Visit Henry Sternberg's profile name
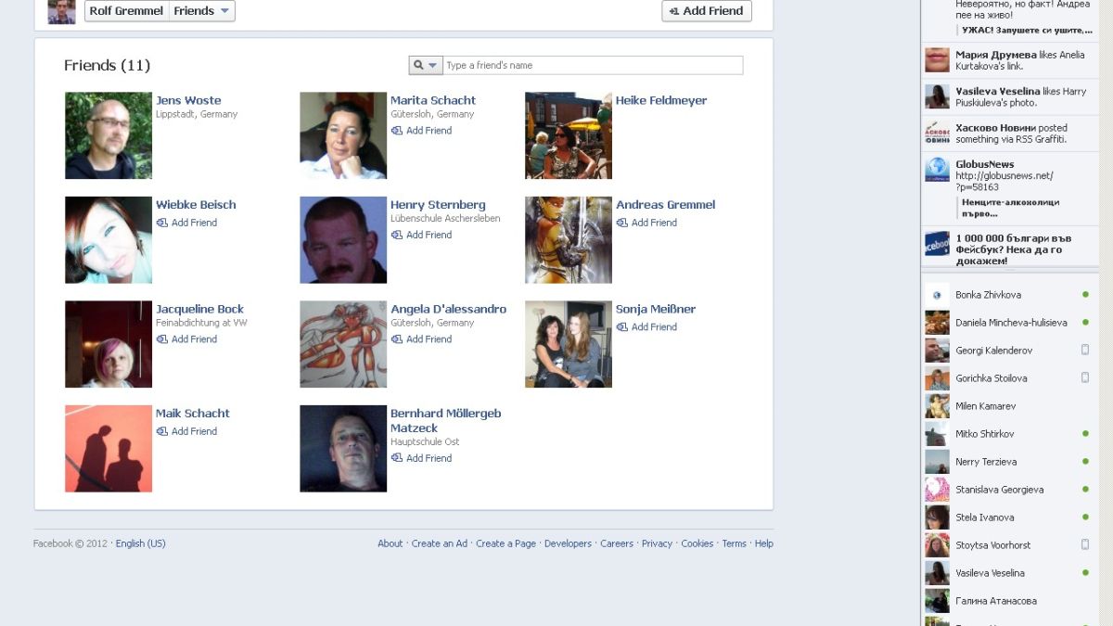The image size is (1113, 626). coord(438,205)
